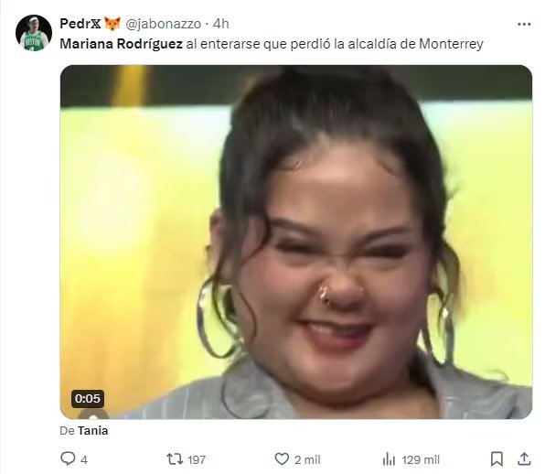View analytics via the bar chart icon
Viewport: 545px width, 474px height.
389,459
